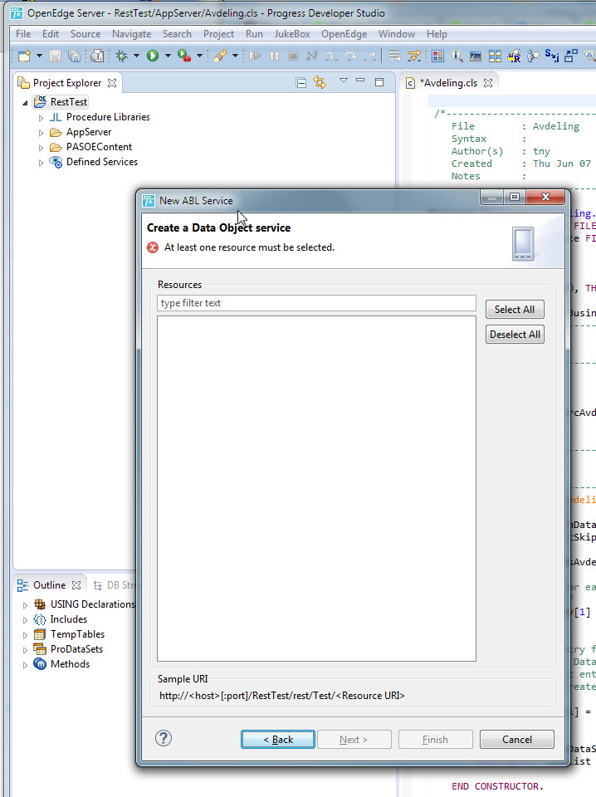The image size is (596, 797).
Task: Click the Print toolbar icon
Action: [x=96, y=56]
